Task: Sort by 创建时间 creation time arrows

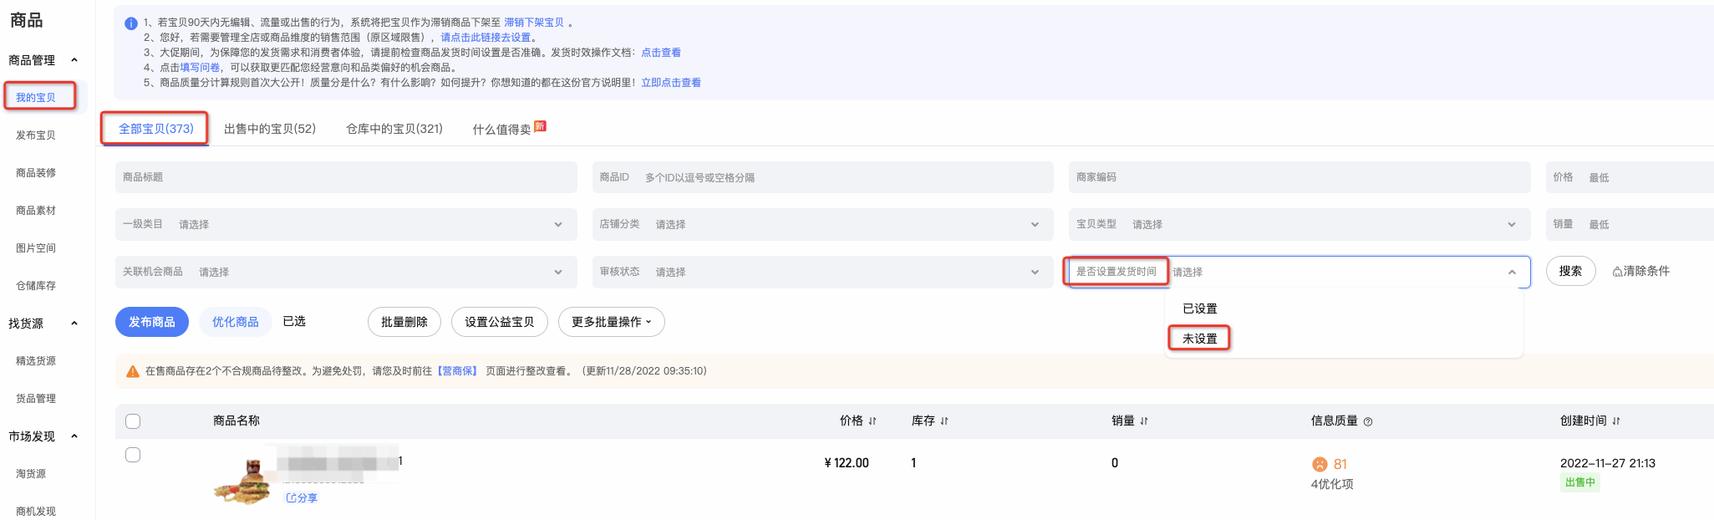Action: click(1616, 421)
